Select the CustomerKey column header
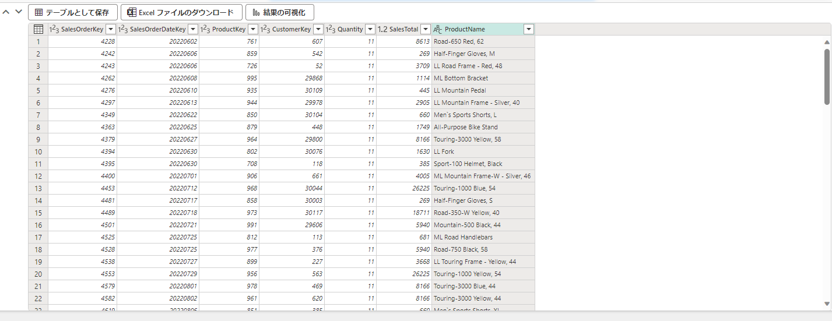Screen dimensions: 832x321 point(292,29)
